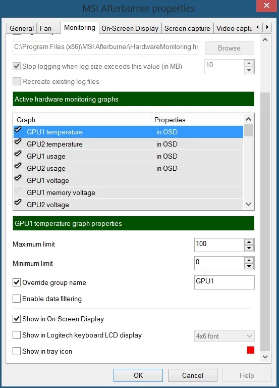Click the log file path field

tap(106, 47)
